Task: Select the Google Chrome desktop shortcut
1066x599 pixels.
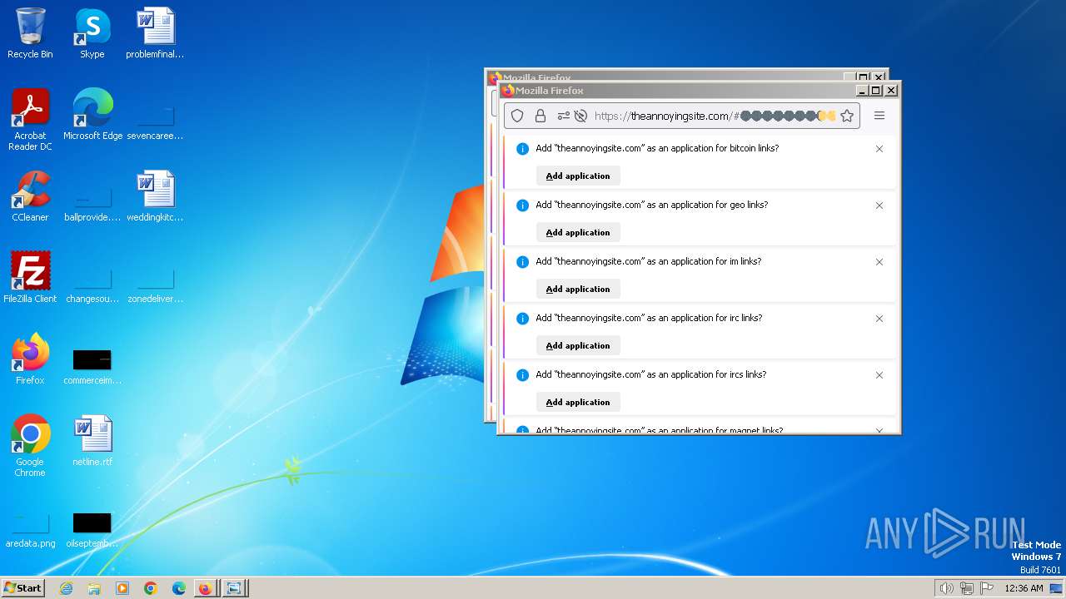Action: tap(30, 446)
